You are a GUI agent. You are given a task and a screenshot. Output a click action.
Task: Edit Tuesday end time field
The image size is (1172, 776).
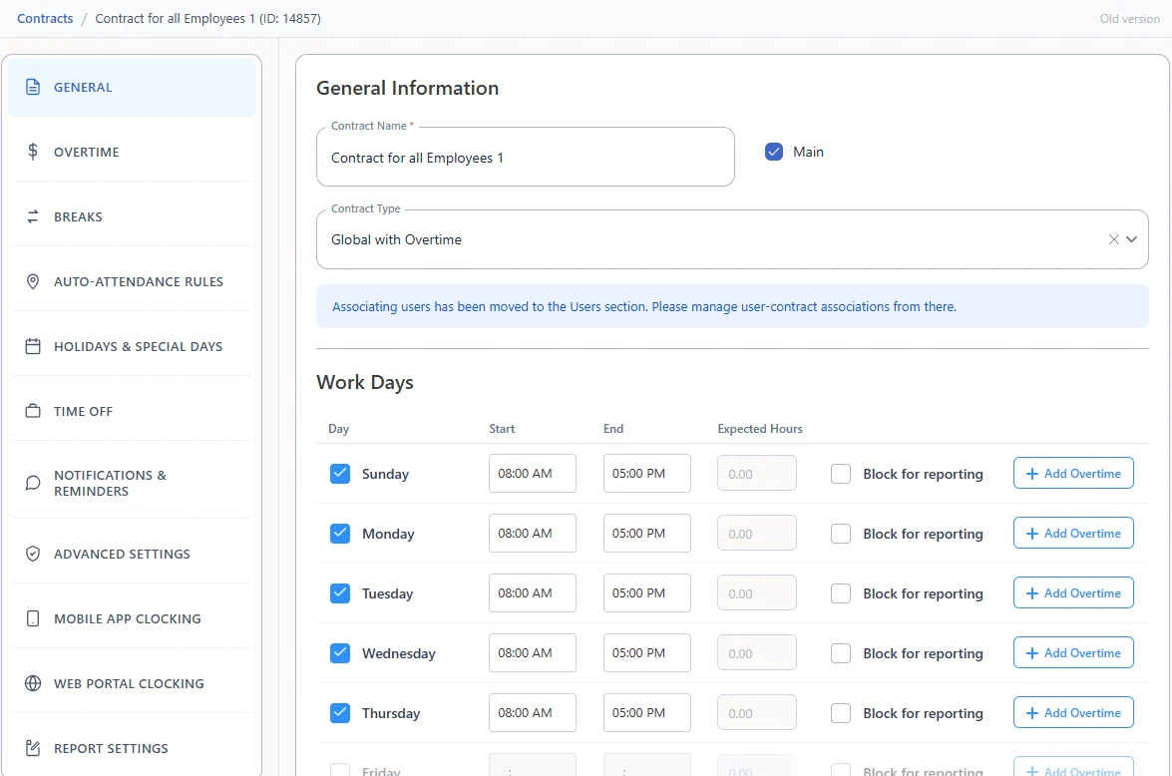[x=646, y=592]
